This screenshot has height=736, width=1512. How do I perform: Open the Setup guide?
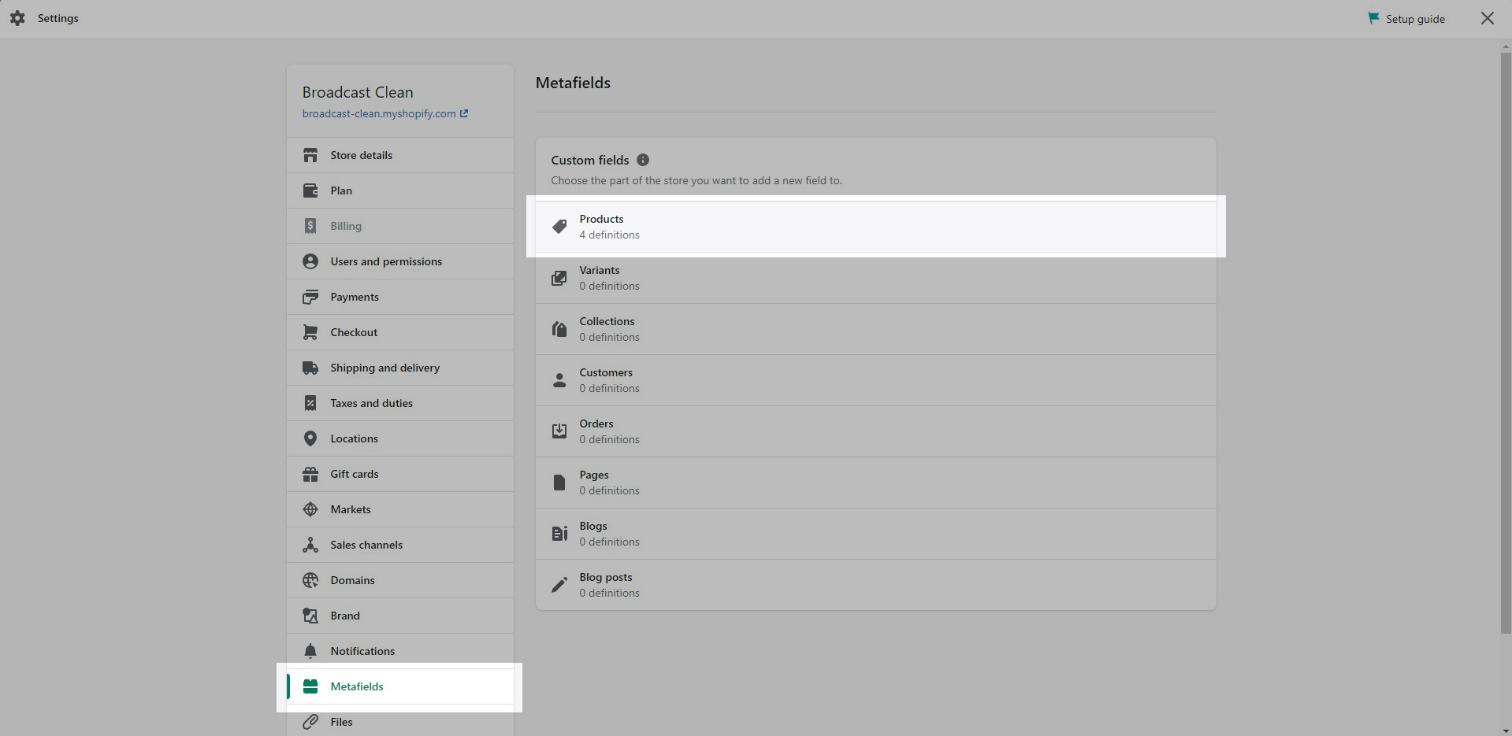pyautogui.click(x=1414, y=19)
